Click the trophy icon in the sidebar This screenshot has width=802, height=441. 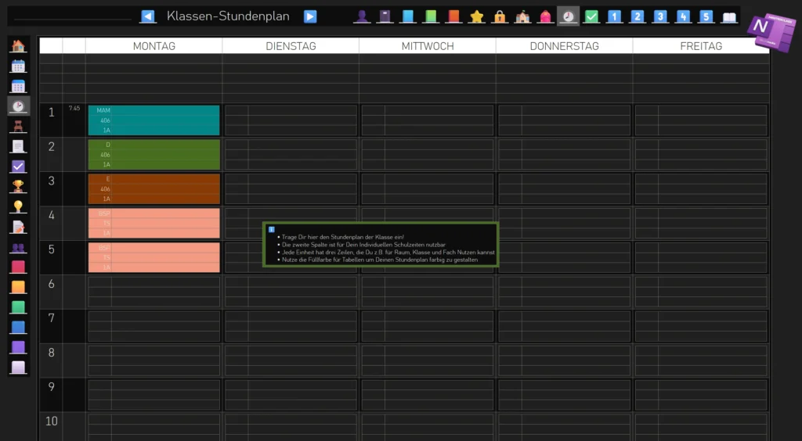click(18, 186)
